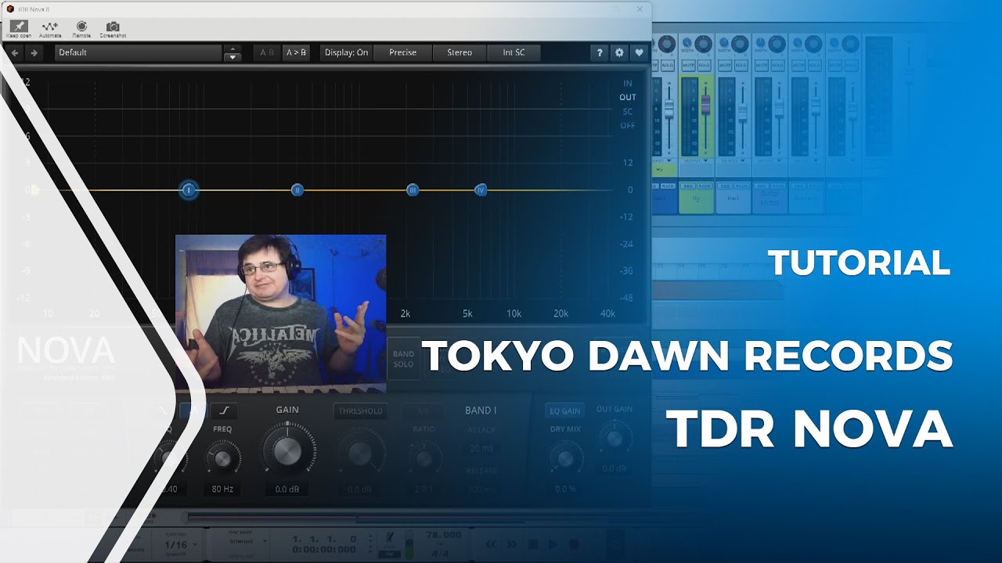Open the 1/16 quantize dropdown

click(x=178, y=544)
